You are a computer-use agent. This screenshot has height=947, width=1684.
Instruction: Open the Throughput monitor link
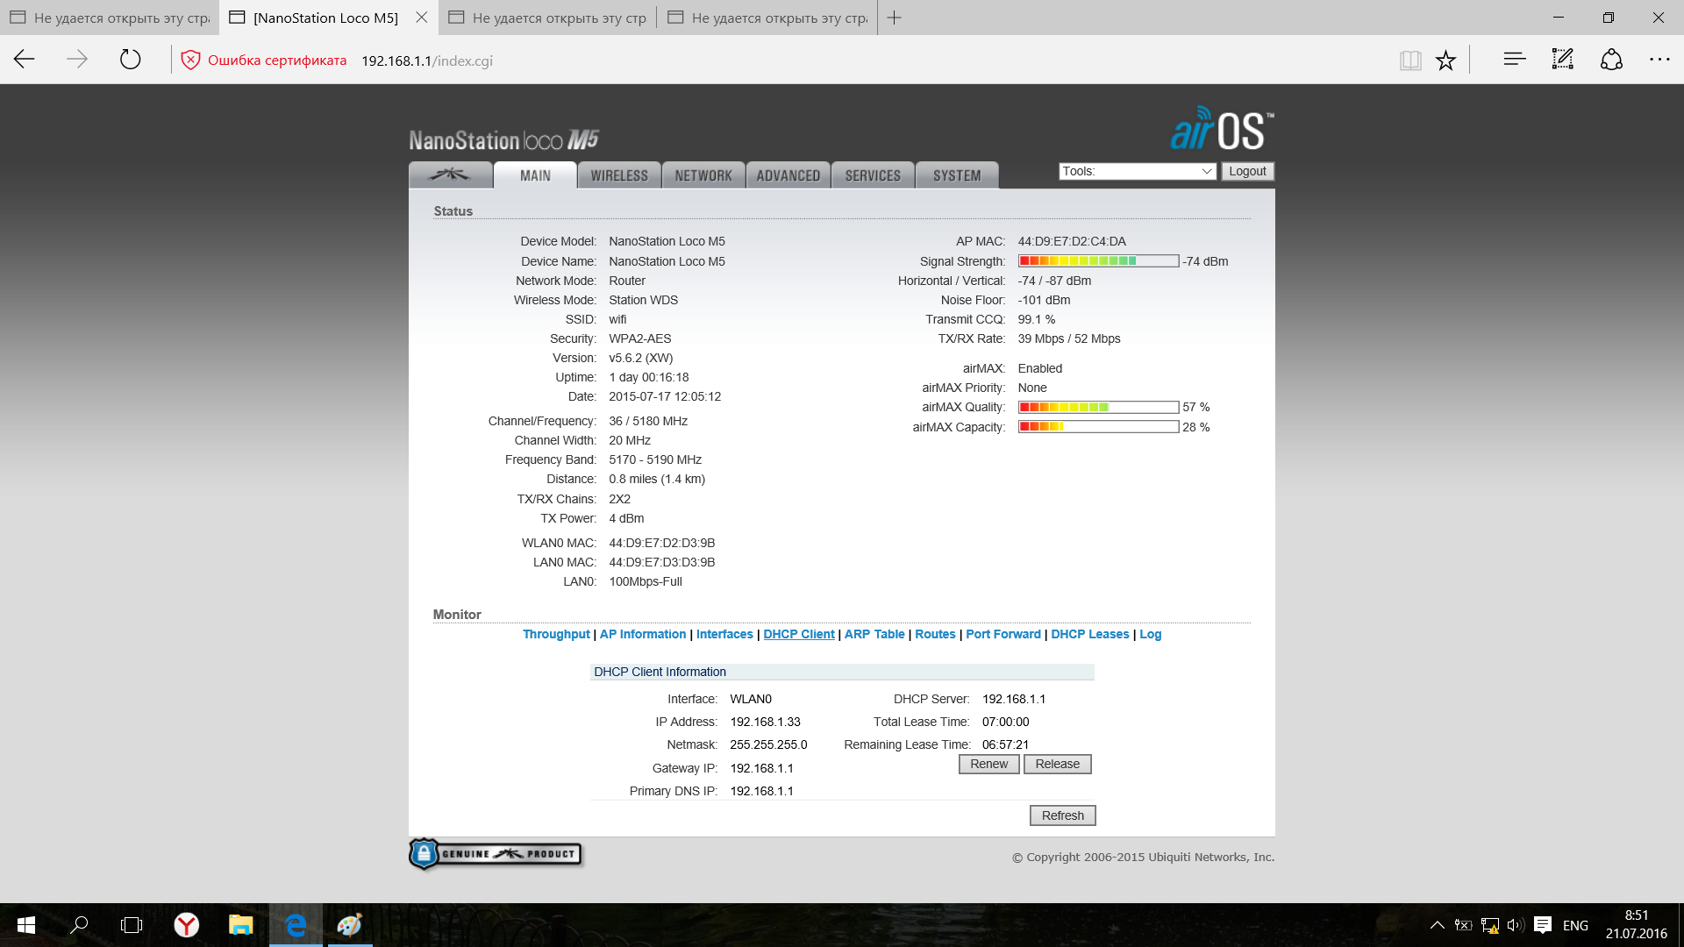click(x=556, y=634)
